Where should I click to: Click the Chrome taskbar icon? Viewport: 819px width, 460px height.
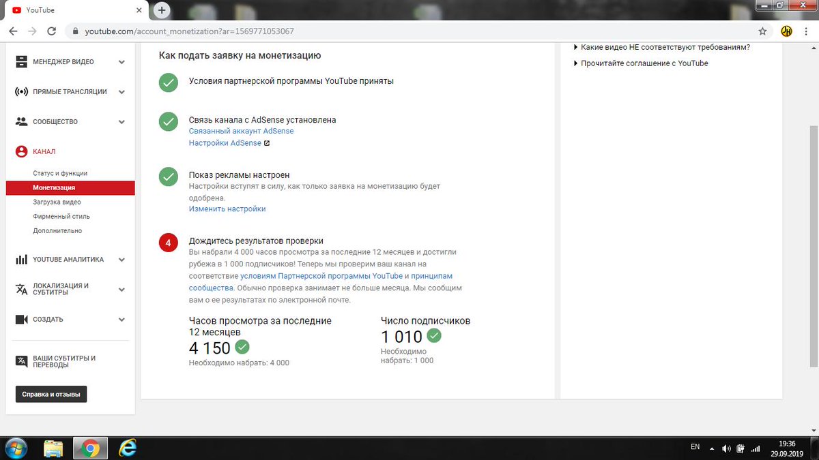tap(90, 448)
